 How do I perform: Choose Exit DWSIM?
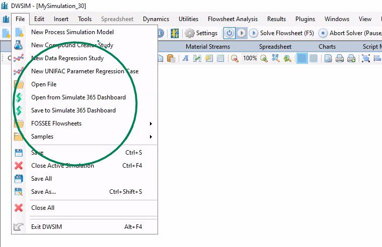84,227
